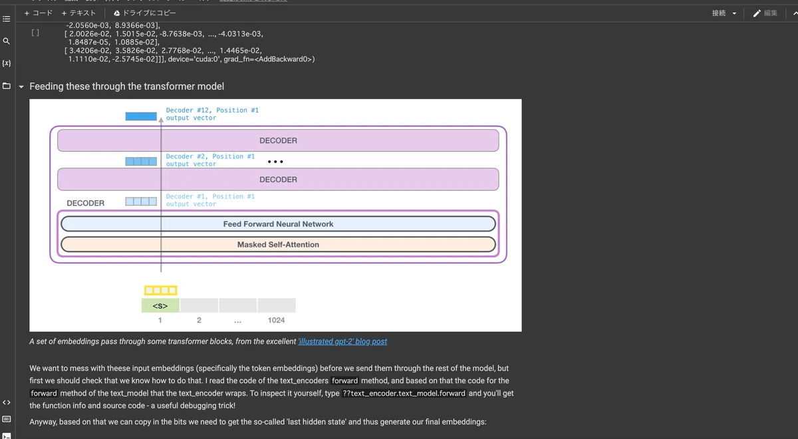Image resolution: width=798 pixels, height=439 pixels.
Task: Add a code cell with + コード
Action: pos(38,13)
